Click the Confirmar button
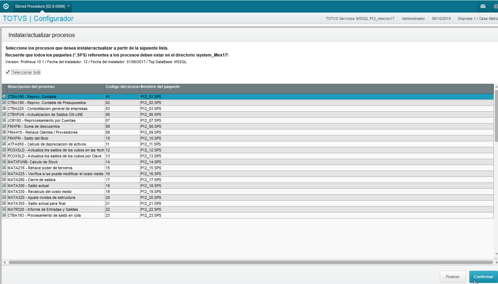Image resolution: width=498 pixels, height=284 pixels. (x=483, y=277)
